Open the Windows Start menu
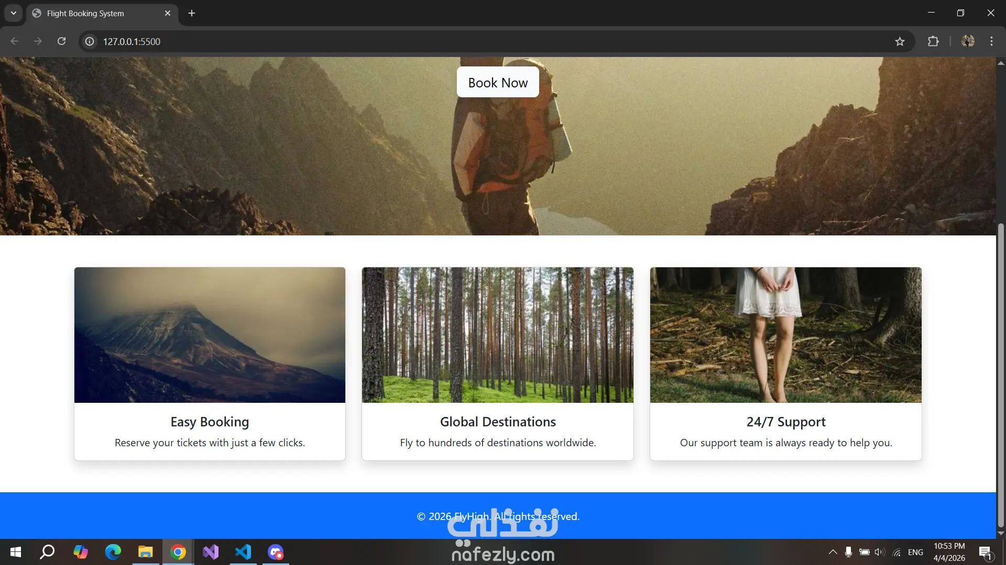The width and height of the screenshot is (1006, 565). point(16,552)
